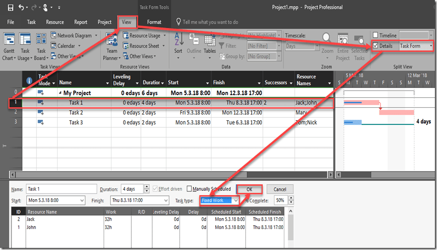The image size is (437, 250).
Task: Open the Tables icon in ribbon
Action: click(x=209, y=41)
